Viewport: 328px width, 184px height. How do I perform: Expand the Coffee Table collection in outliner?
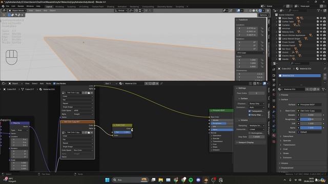[x=277, y=21]
